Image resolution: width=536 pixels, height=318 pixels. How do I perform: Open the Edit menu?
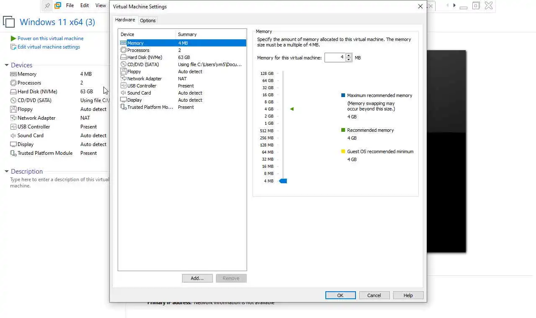(85, 5)
